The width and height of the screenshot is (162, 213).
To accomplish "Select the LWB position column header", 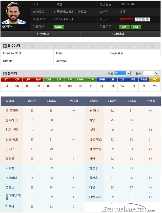I will (x=102, y=80).
